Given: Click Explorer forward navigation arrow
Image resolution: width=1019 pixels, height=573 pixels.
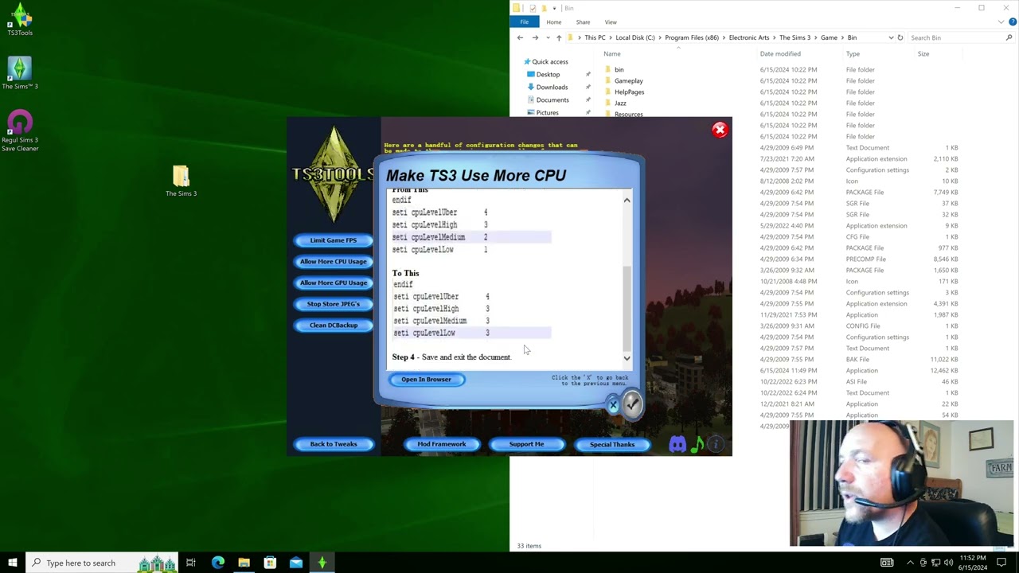Looking at the screenshot, I should [535, 37].
